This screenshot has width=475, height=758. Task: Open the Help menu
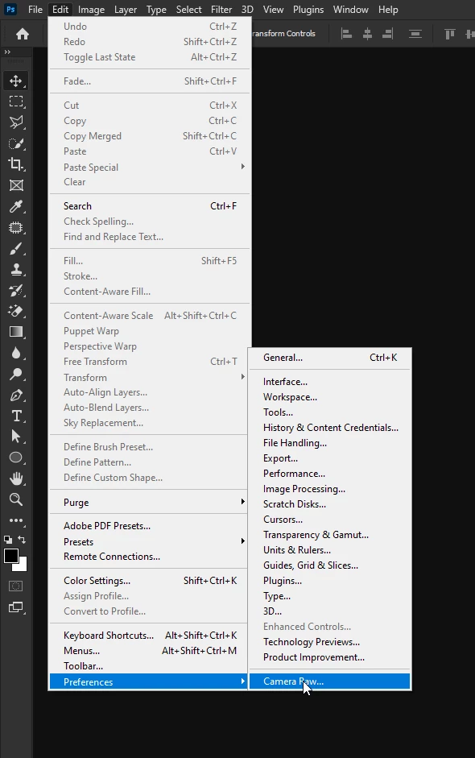coord(388,10)
